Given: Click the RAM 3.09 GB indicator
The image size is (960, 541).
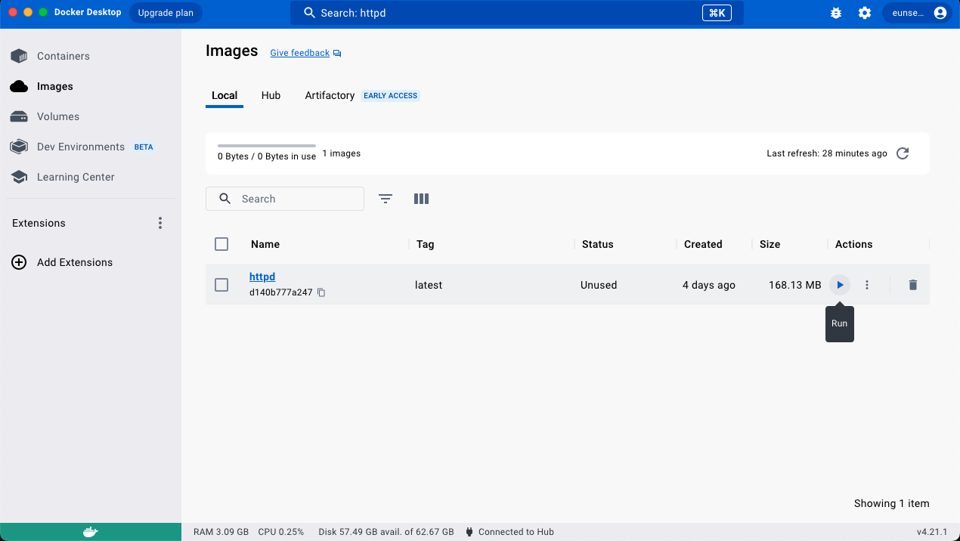Looking at the screenshot, I should pyautogui.click(x=221, y=532).
